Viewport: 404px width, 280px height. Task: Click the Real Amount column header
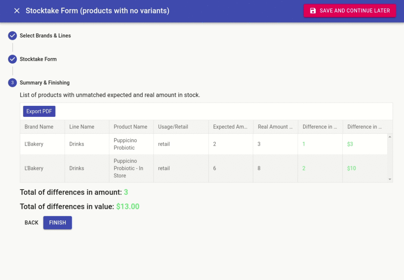[x=276, y=127]
